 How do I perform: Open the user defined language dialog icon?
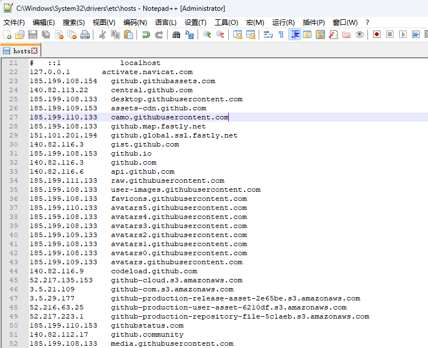click(x=307, y=35)
